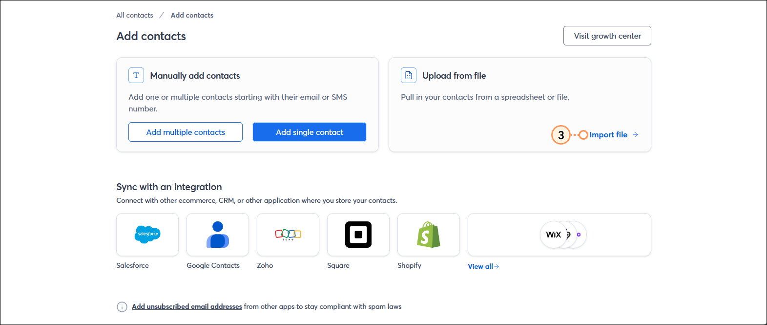The width and height of the screenshot is (767, 325).
Task: Go back to All contacts breadcrumb
Action: pos(135,15)
